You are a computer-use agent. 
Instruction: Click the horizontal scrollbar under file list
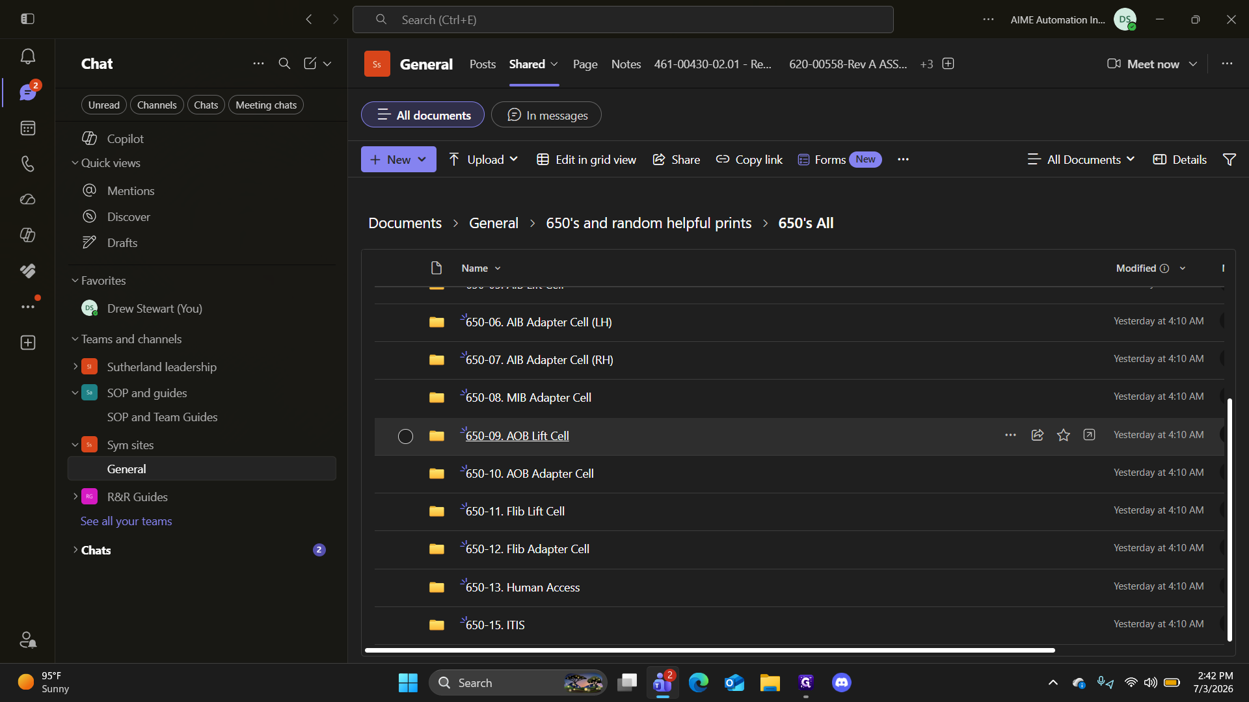[x=710, y=650]
